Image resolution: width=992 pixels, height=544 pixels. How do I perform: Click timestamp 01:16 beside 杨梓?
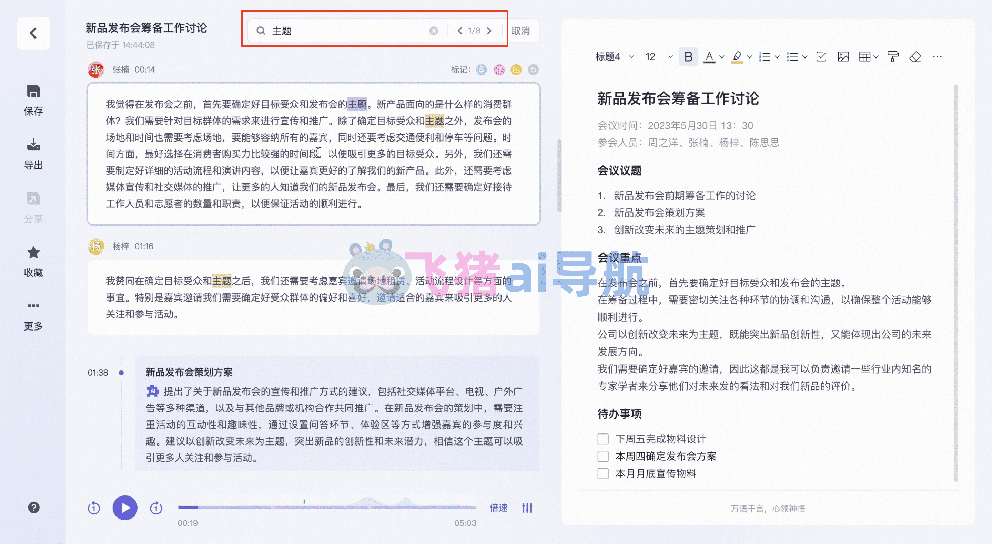[x=144, y=246]
